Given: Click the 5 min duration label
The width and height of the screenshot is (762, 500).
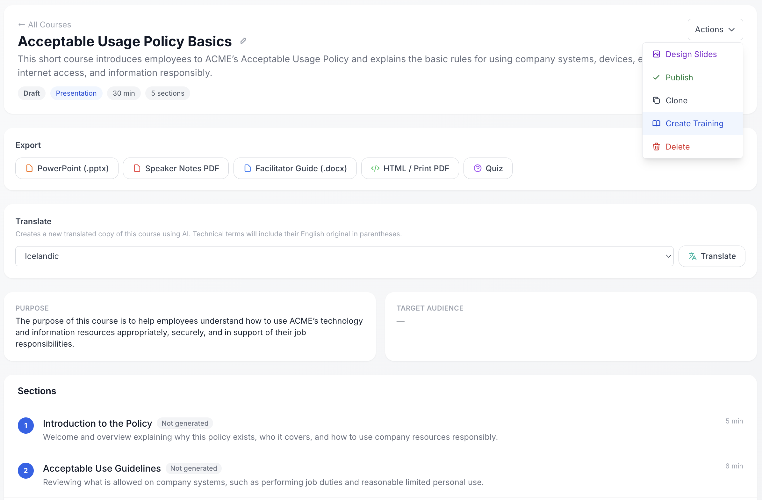Looking at the screenshot, I should click(734, 421).
